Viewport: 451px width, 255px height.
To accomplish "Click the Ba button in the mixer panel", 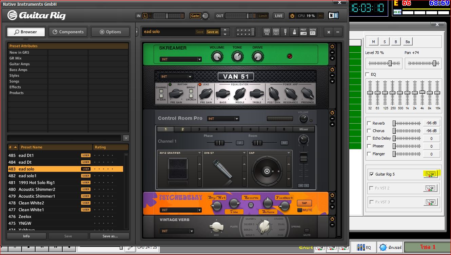I will pyautogui.click(x=408, y=42).
